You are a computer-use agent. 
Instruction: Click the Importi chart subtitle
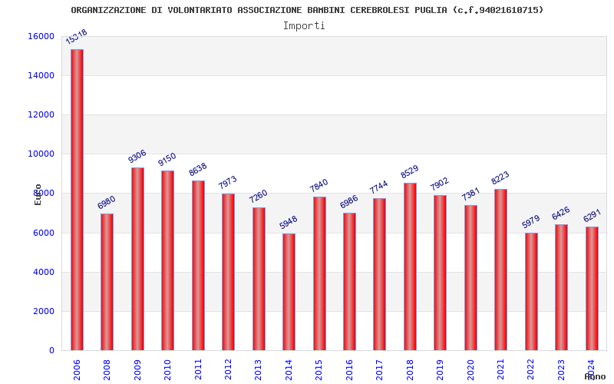304,26
